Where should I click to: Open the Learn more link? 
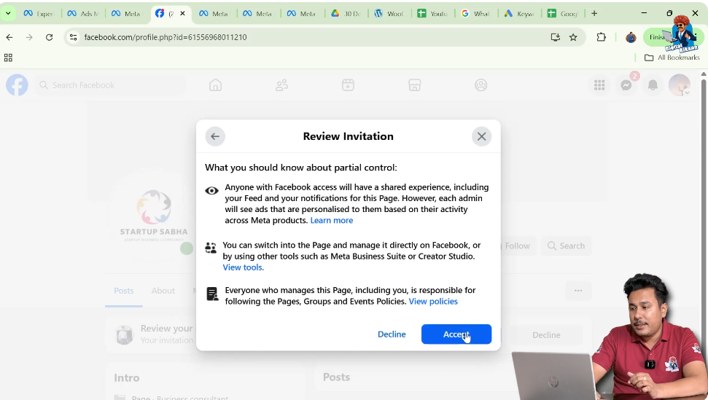(x=332, y=221)
